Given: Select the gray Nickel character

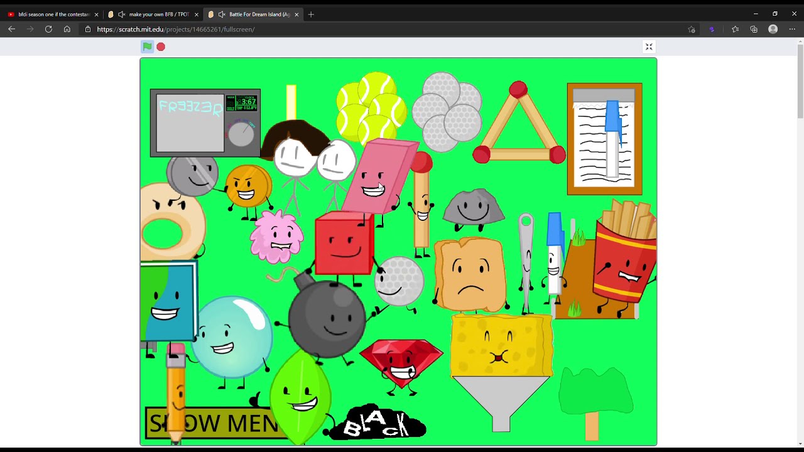Looking at the screenshot, I should pyautogui.click(x=192, y=176).
